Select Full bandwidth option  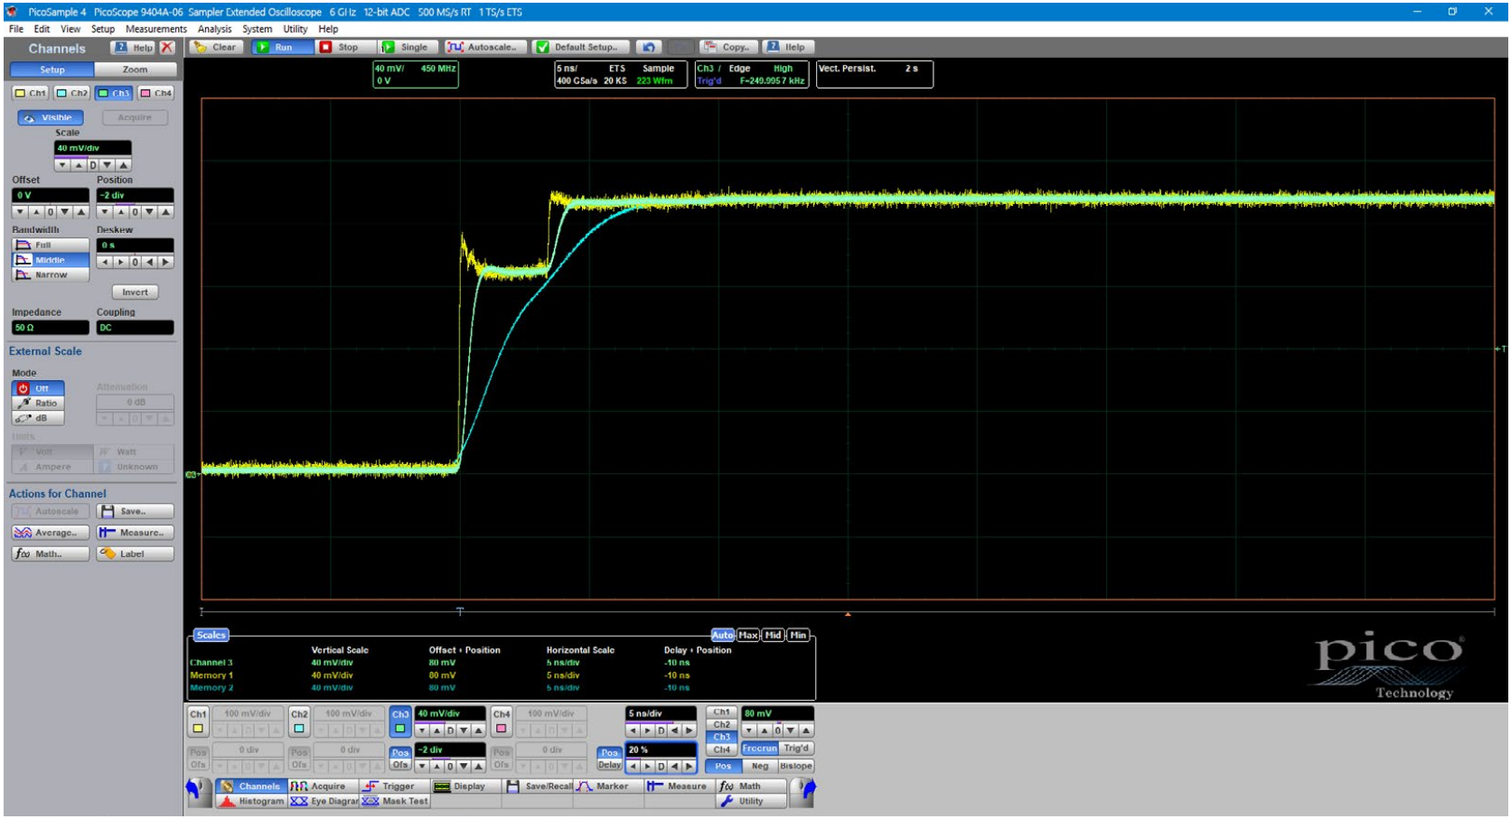point(51,245)
